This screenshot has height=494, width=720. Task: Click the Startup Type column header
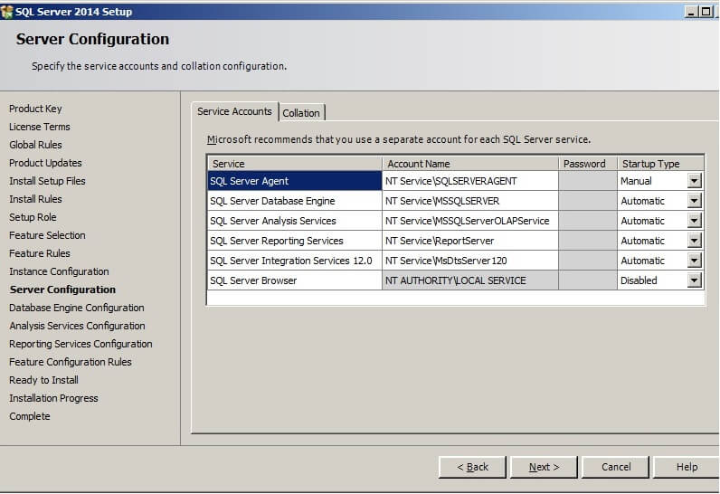[x=660, y=164]
